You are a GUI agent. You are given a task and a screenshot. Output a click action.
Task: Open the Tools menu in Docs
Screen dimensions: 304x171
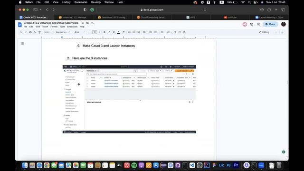[62, 27]
